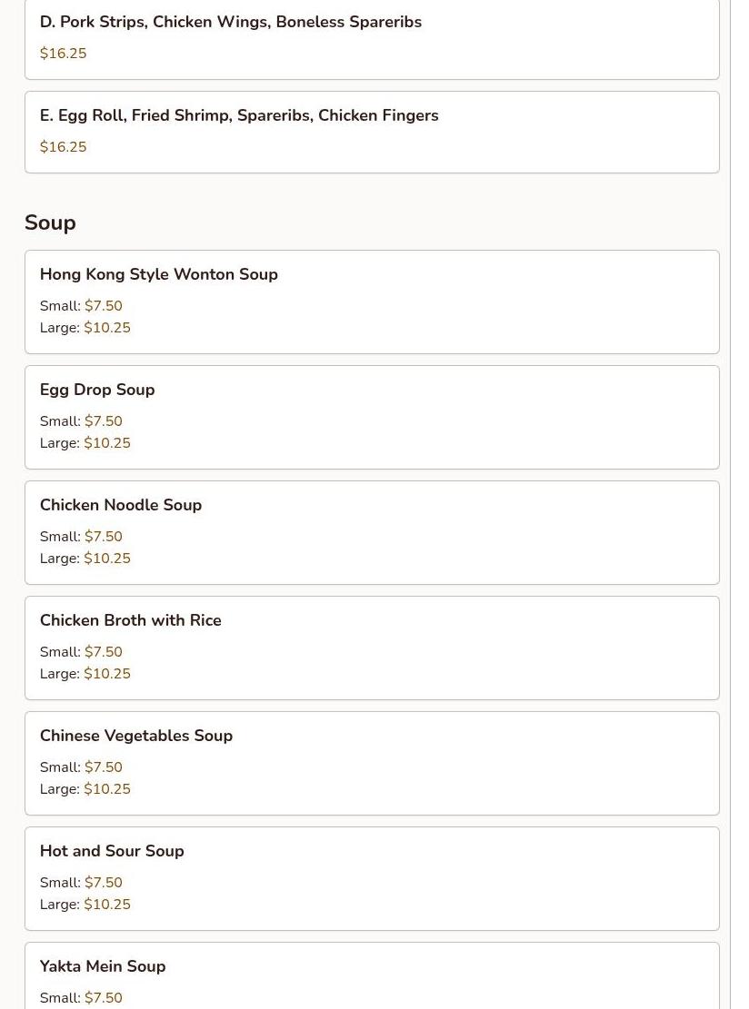Select the Yakta Mein Soup item
This screenshot has height=1009, width=749.
pyautogui.click(x=372, y=975)
